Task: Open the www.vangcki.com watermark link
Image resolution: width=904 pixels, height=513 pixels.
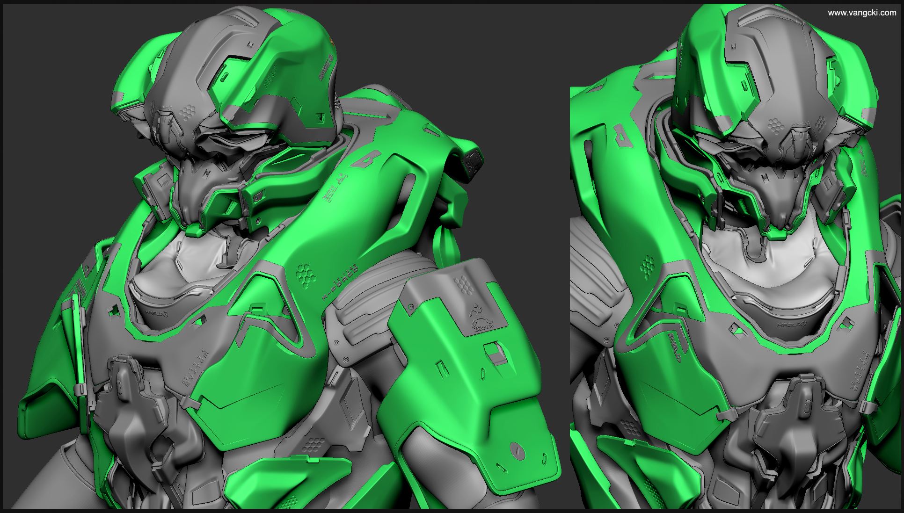Action: click(862, 13)
